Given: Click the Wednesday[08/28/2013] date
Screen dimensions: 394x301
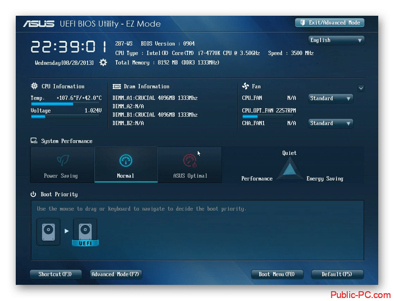Looking at the screenshot, I should (64, 63).
